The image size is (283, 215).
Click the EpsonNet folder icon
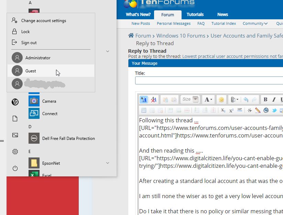[34, 163]
